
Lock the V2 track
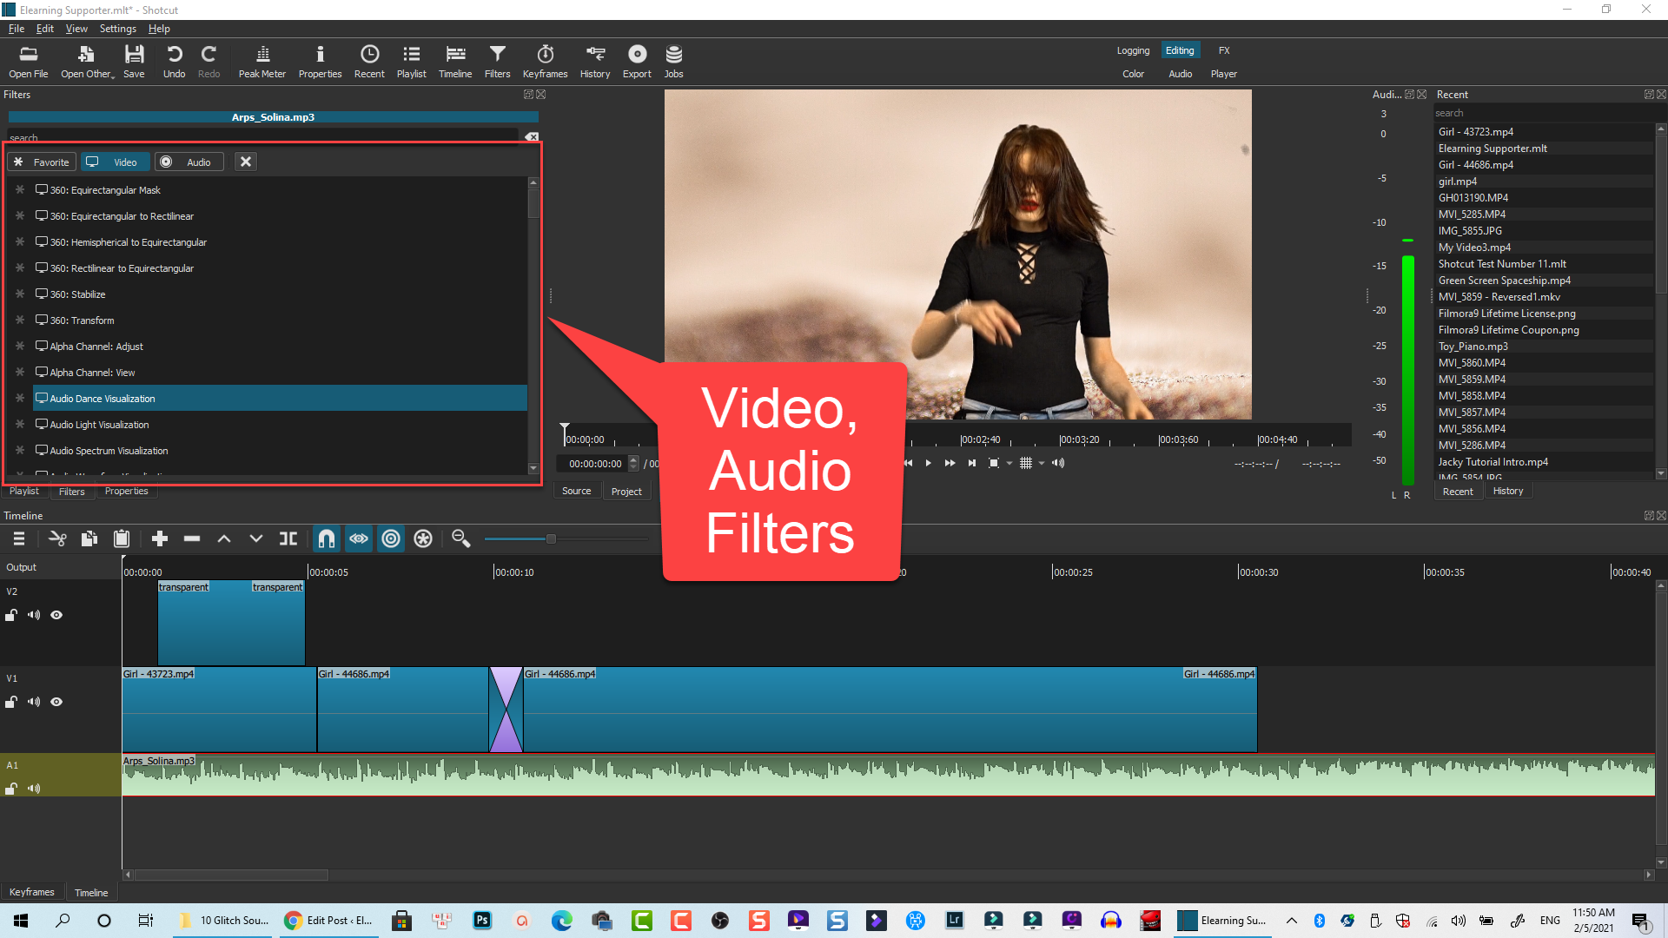[11, 615]
